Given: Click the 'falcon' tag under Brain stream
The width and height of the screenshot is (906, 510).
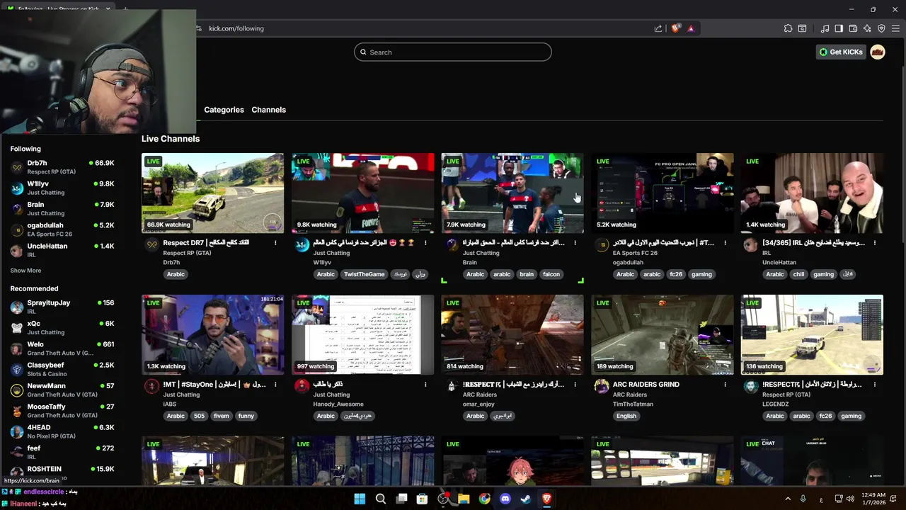Looking at the screenshot, I should click(551, 274).
